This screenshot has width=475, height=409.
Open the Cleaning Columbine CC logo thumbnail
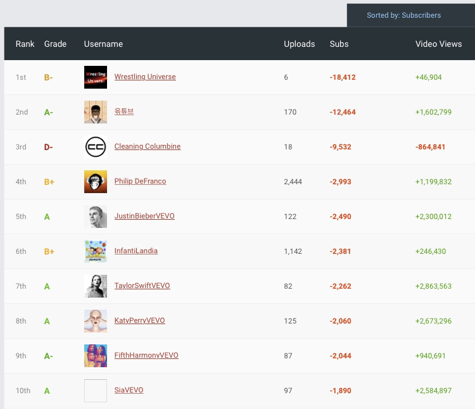[x=96, y=147]
